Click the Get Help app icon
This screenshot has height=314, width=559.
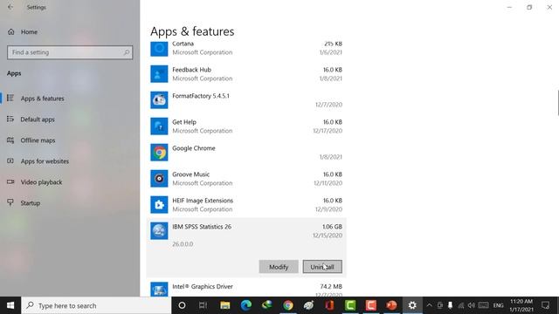159,126
